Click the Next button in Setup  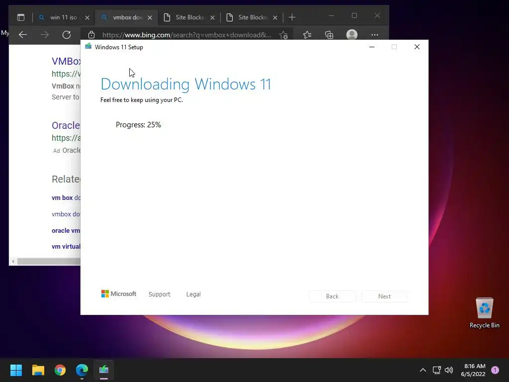[384, 296]
